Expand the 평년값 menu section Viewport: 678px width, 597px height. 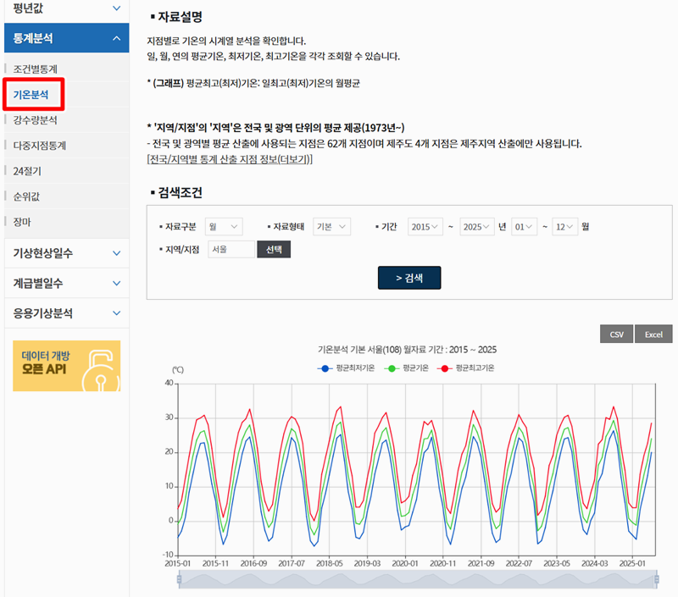pos(67,8)
